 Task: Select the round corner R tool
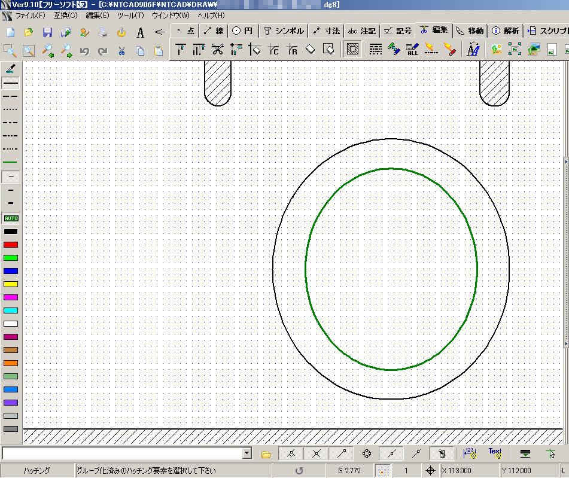pos(292,49)
